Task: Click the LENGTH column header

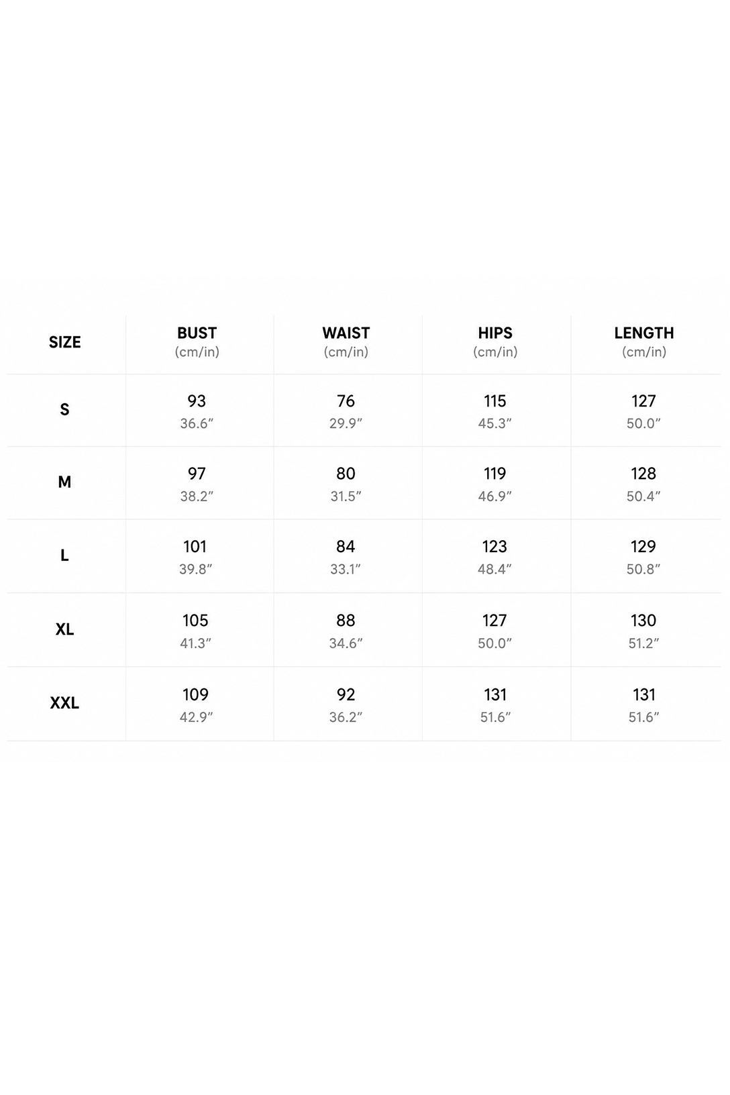Action: point(644,333)
